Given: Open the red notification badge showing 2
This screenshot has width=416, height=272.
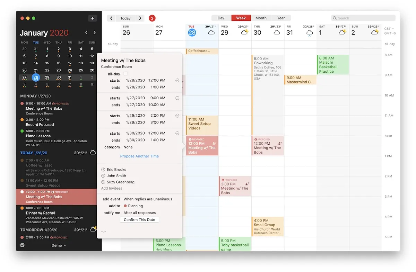Looking at the screenshot, I should pyautogui.click(x=152, y=18).
